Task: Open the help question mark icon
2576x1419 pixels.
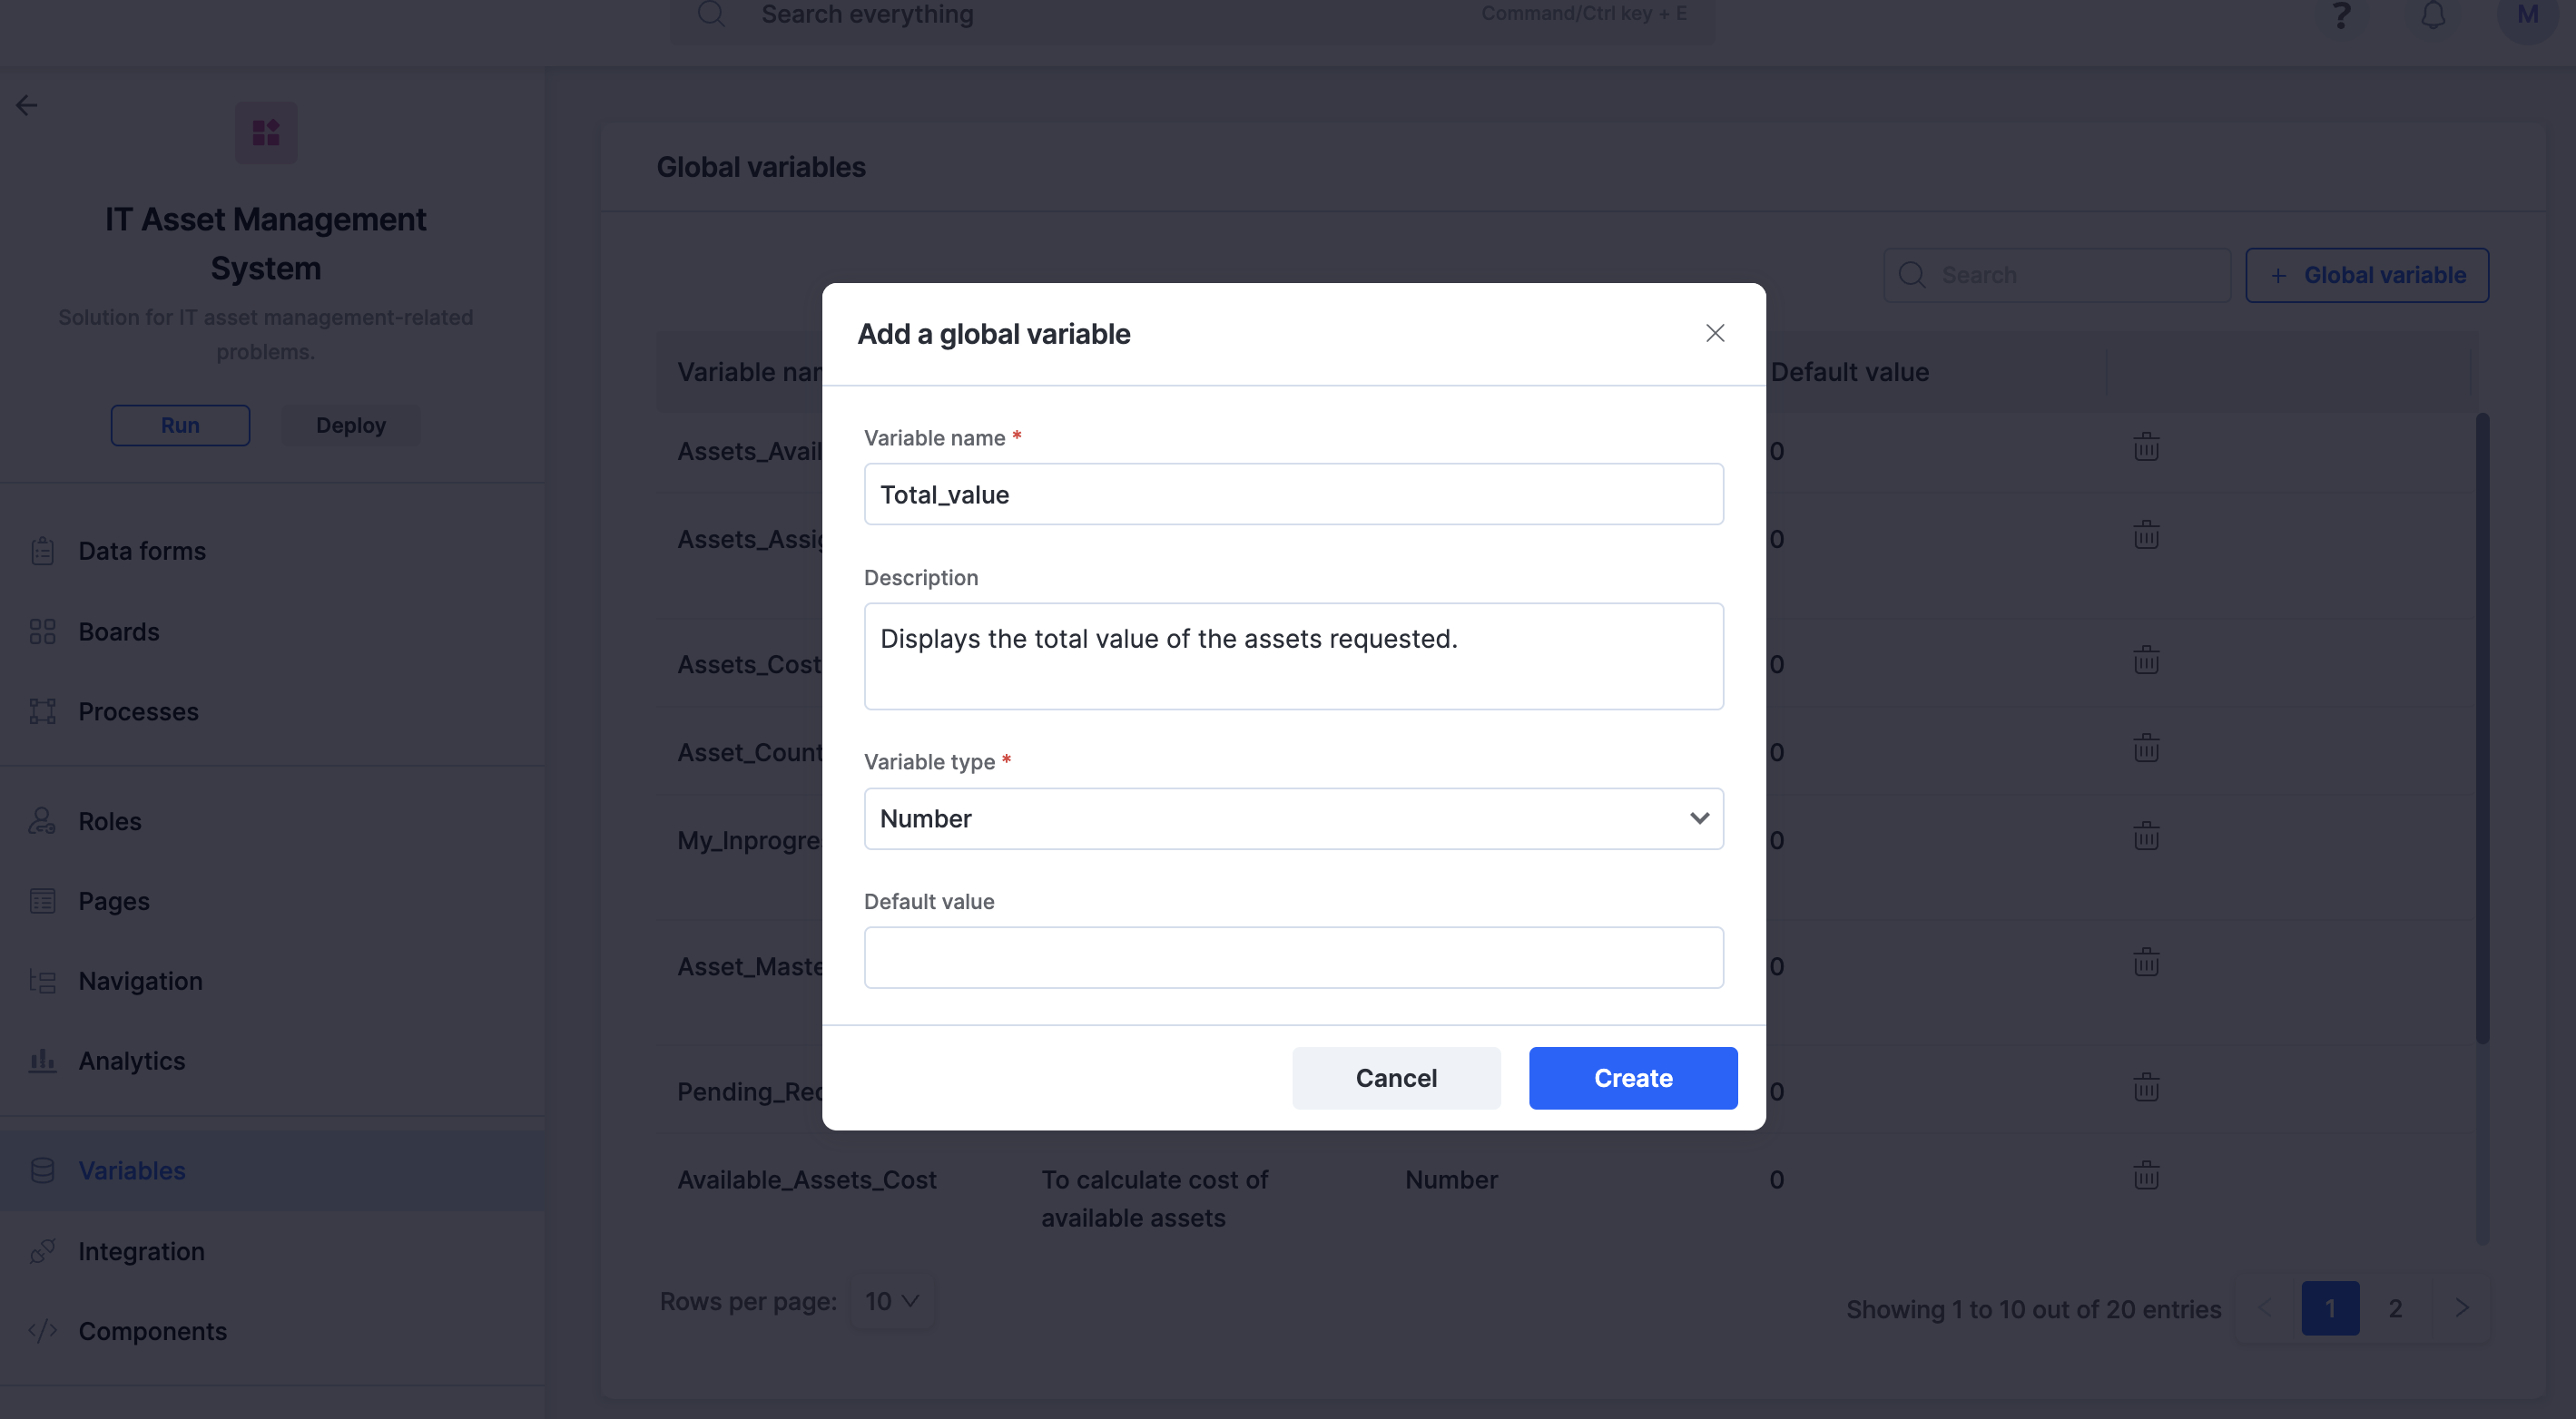Action: (x=2341, y=15)
